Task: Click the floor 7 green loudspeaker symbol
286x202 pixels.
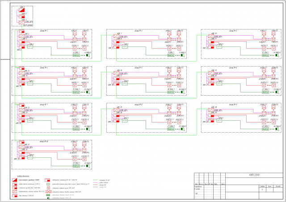Action: coord(88,129)
